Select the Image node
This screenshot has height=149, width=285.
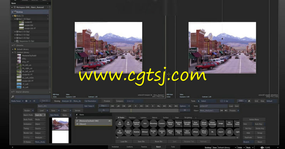pyautogui.click(x=221, y=124)
